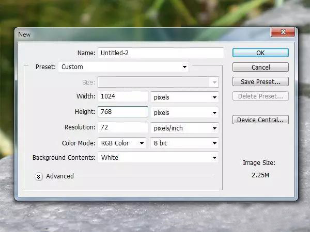Screen dimensions: 310x232
Task: Close the New dialog window
Action: click(x=282, y=34)
